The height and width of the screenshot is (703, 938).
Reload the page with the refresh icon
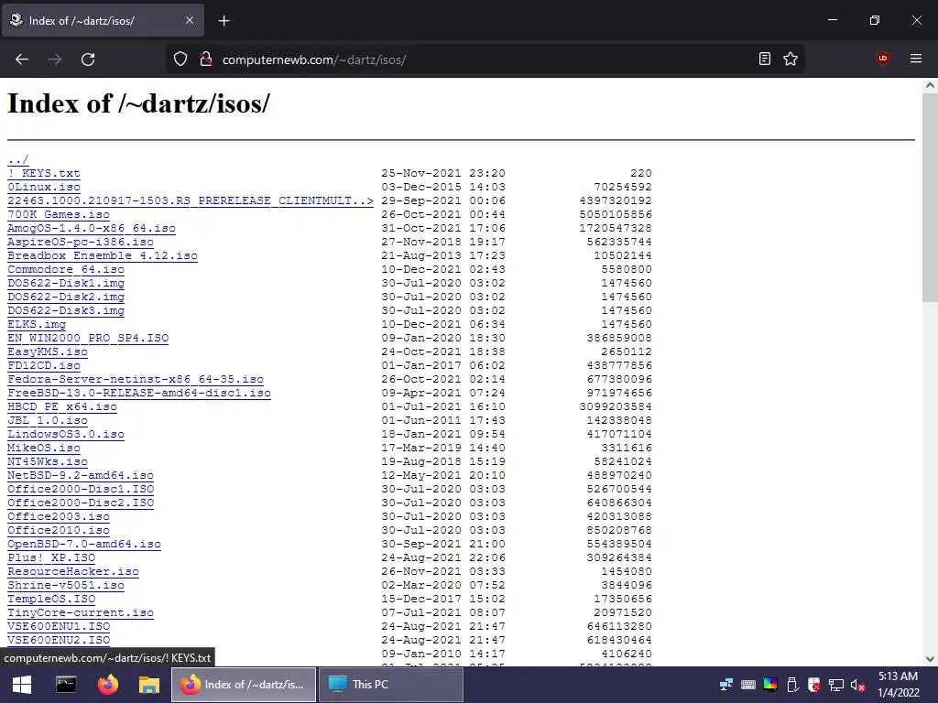pyautogui.click(x=88, y=59)
